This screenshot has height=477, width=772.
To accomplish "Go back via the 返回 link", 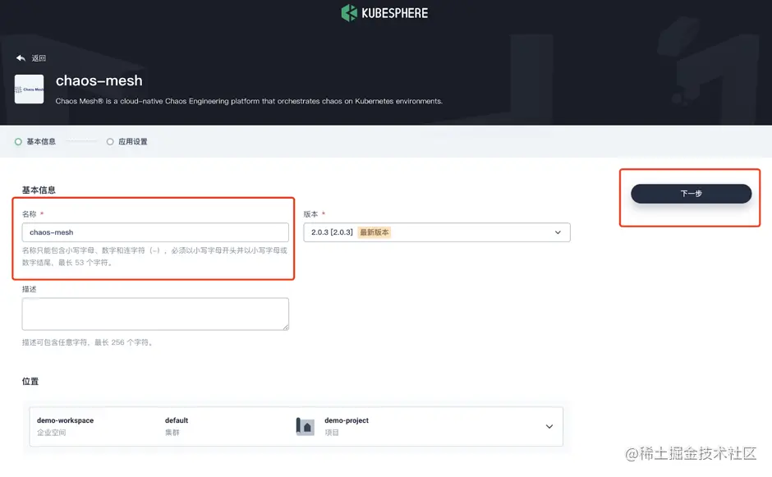I will [x=39, y=58].
